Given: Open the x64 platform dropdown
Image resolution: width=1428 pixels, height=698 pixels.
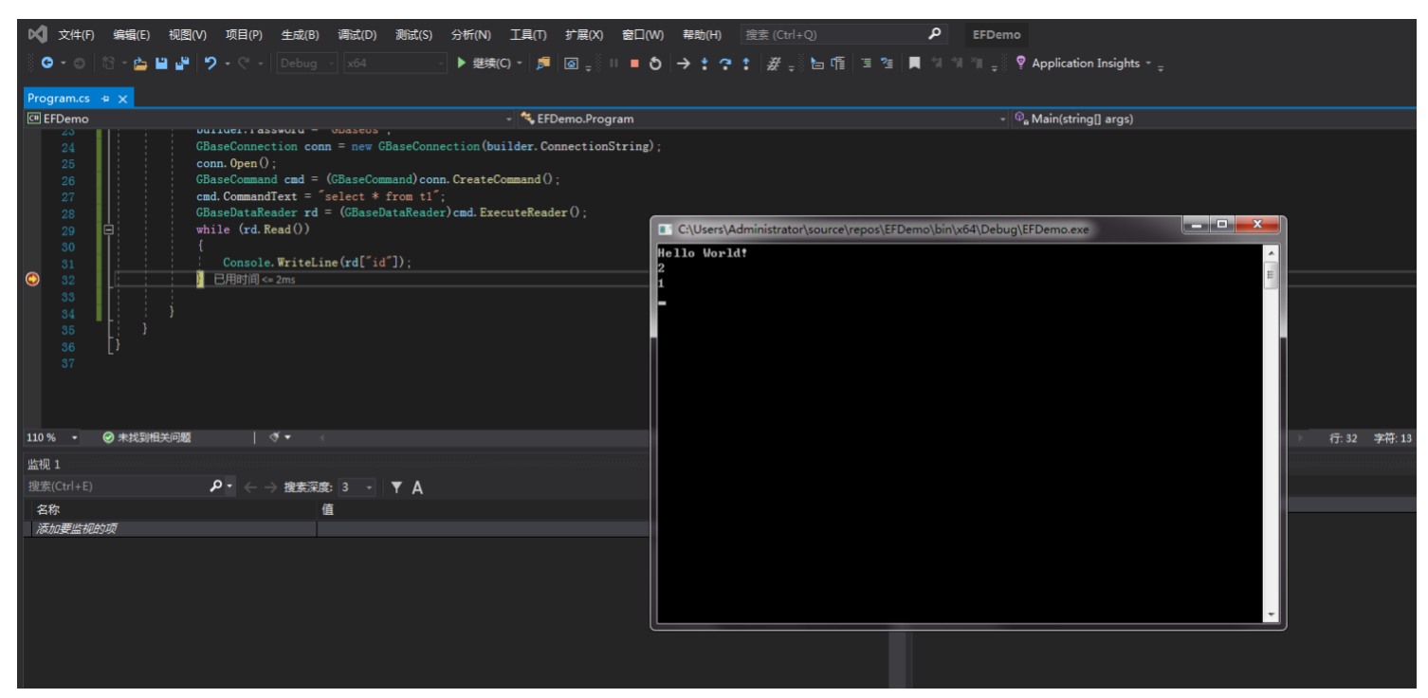Looking at the screenshot, I should pos(394,64).
